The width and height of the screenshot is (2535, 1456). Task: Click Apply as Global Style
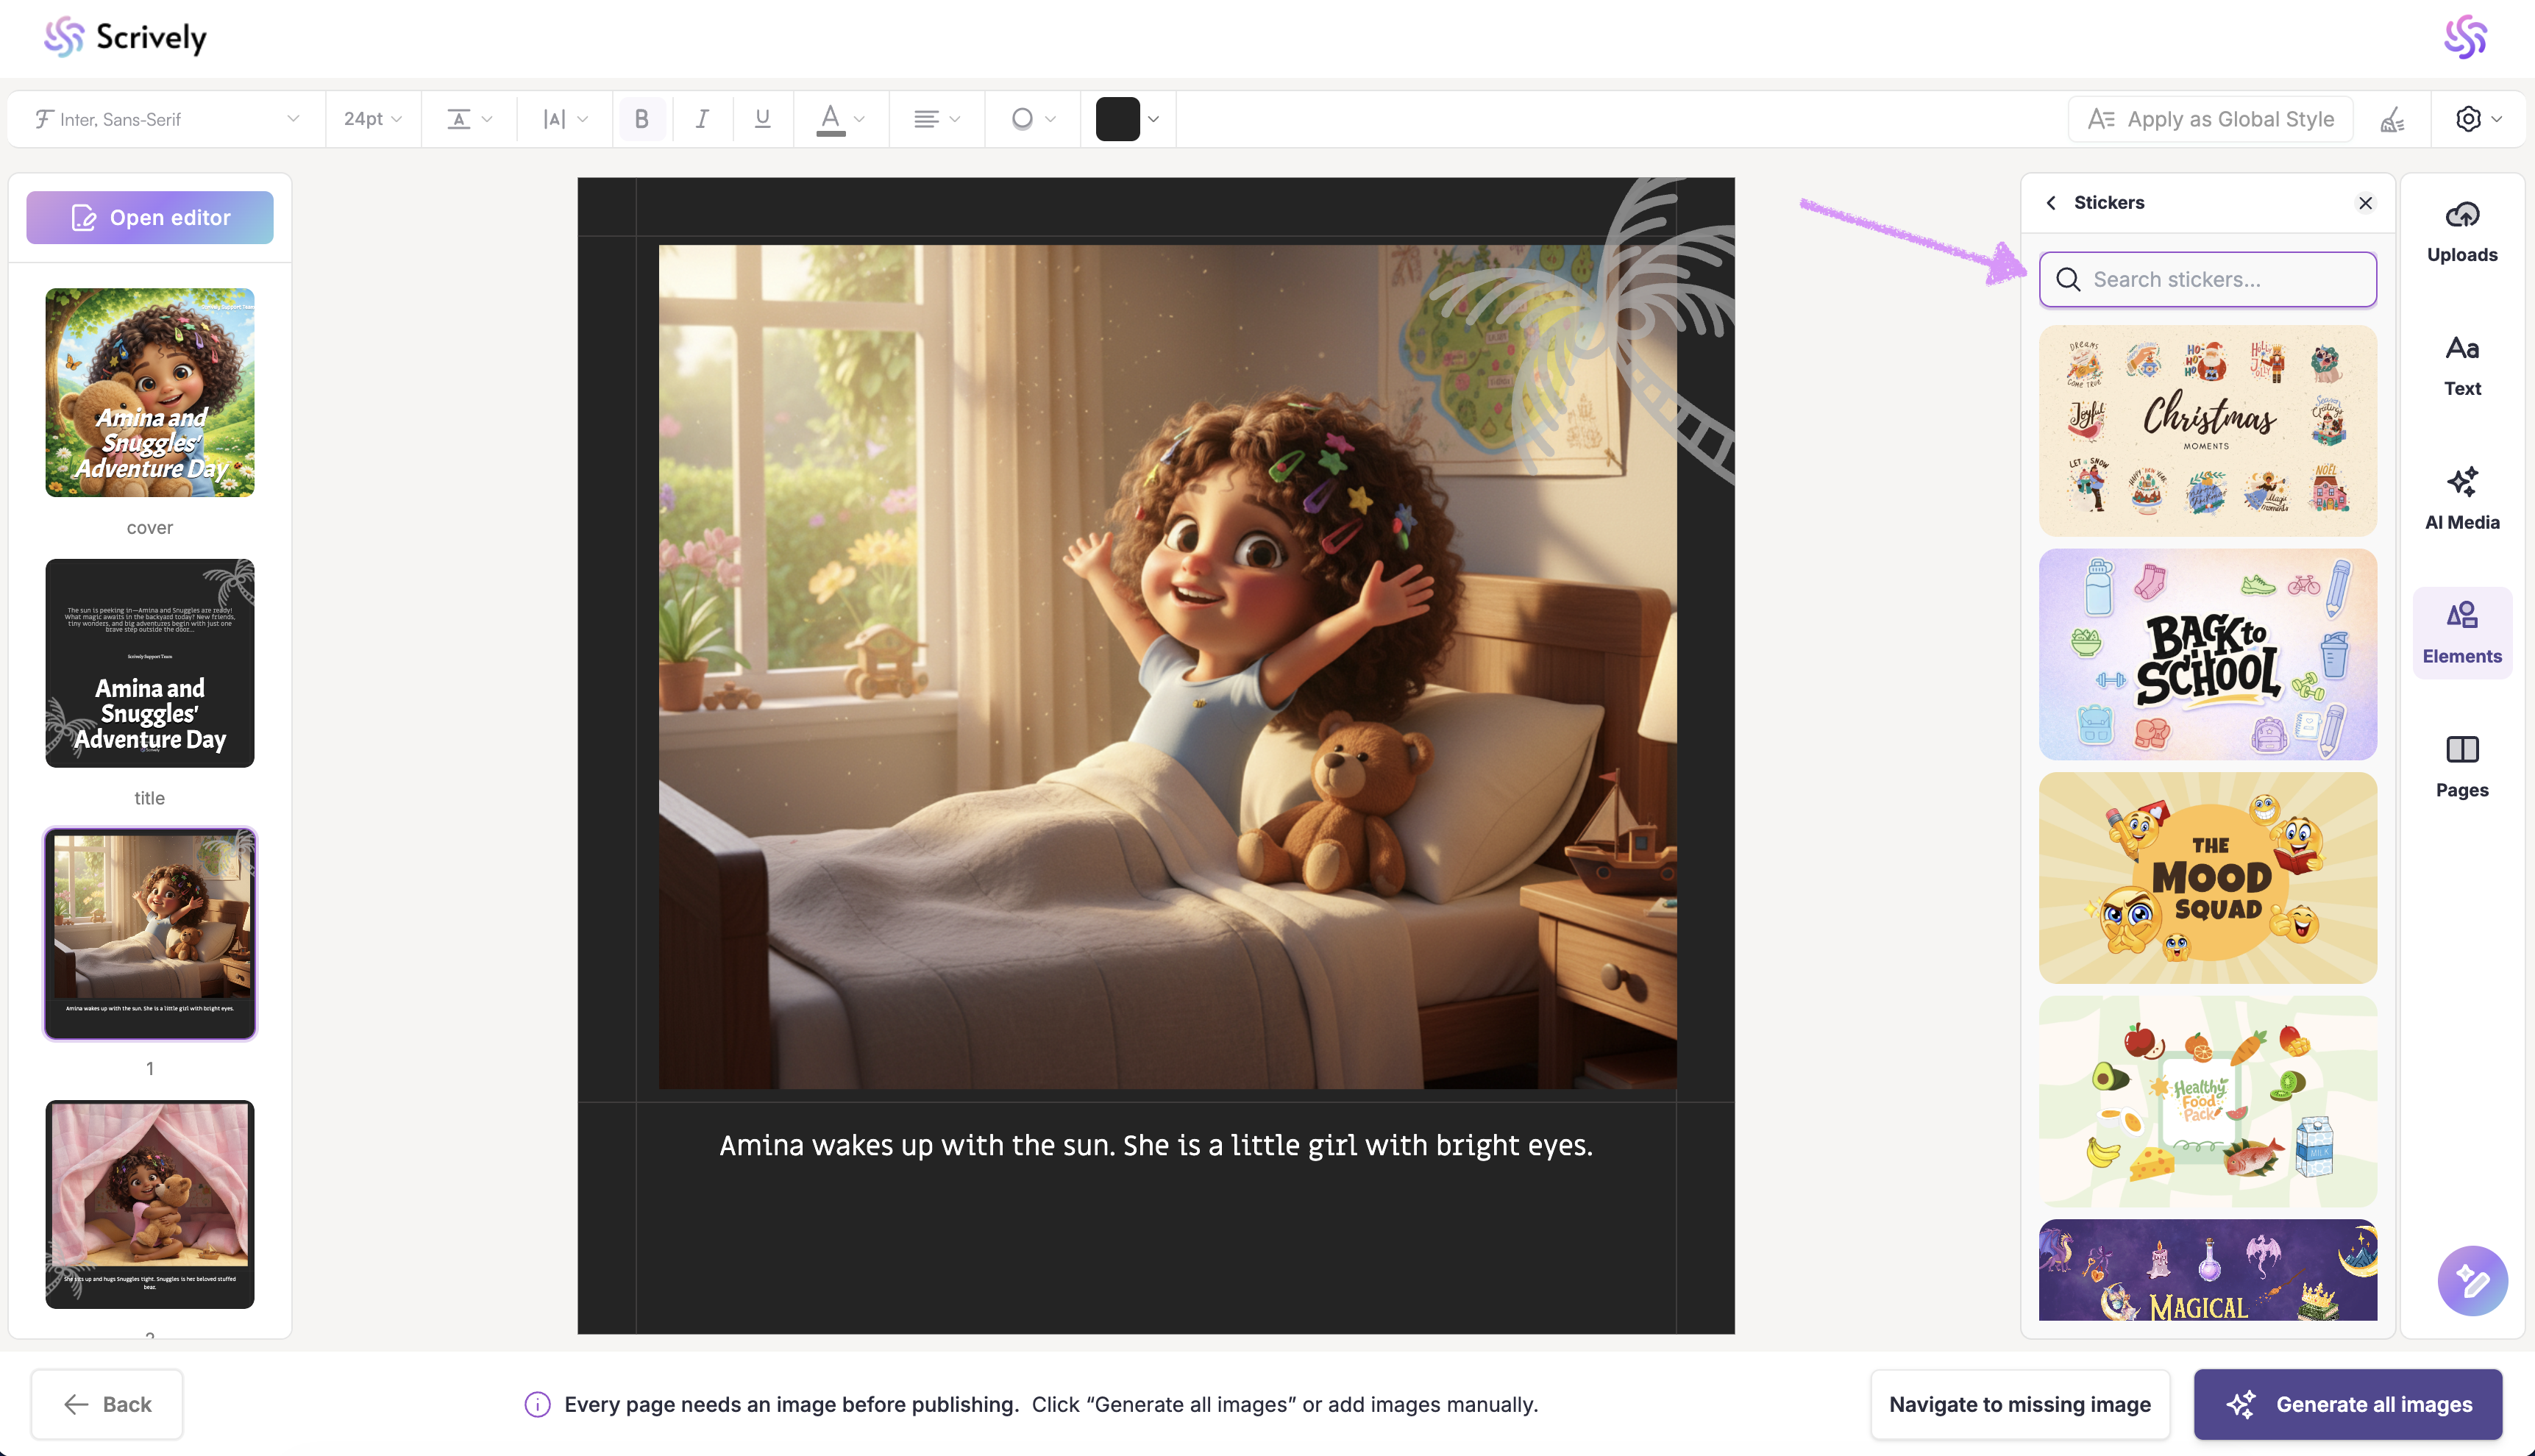[2210, 119]
